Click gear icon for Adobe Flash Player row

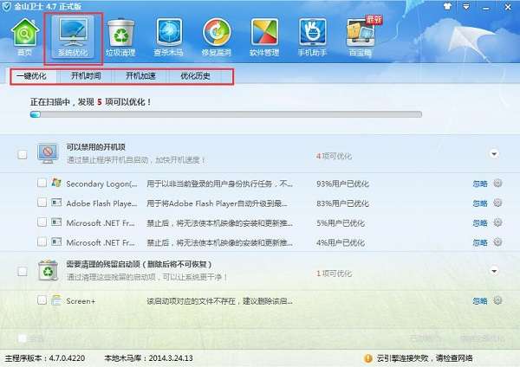point(497,203)
